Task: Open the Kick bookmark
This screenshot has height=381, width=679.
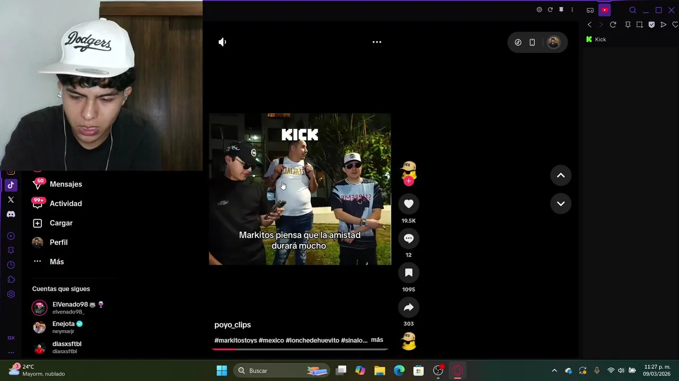Action: click(596, 39)
